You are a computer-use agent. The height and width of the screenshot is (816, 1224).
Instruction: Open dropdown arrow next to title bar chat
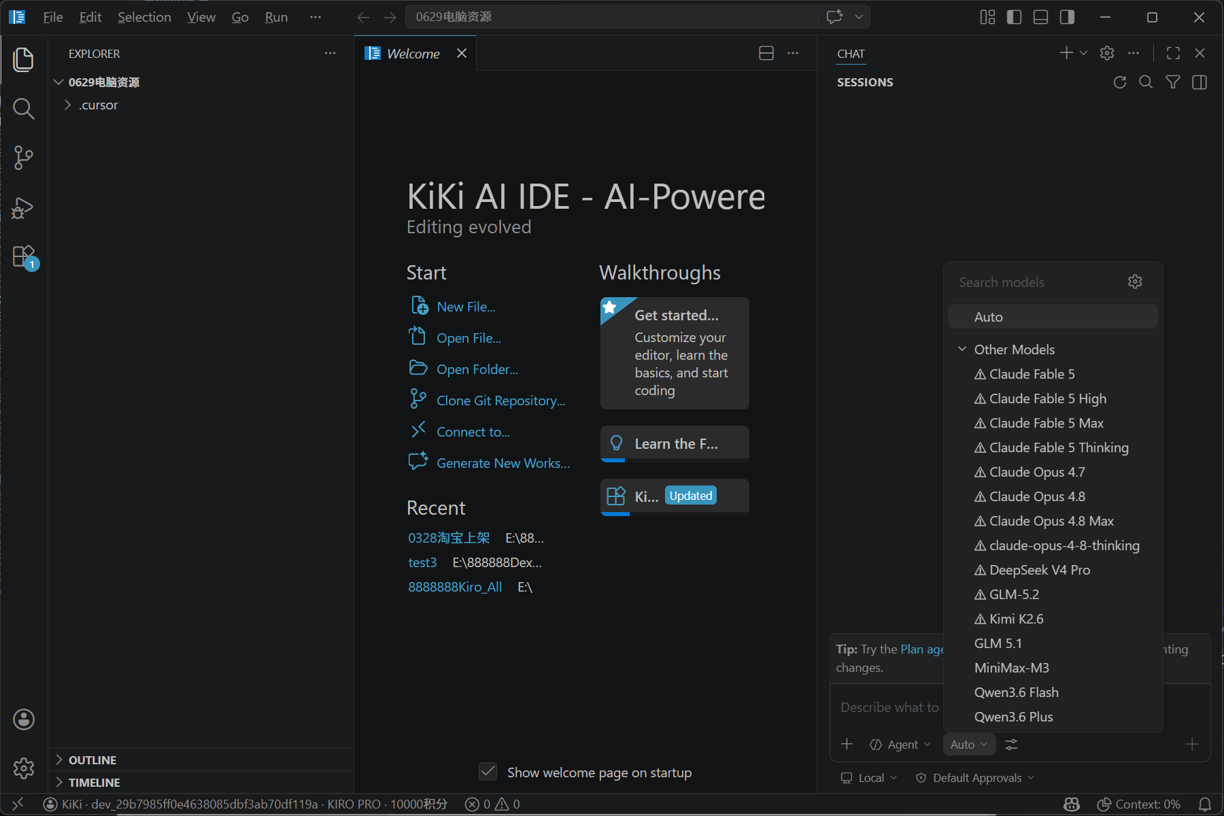pos(859,17)
